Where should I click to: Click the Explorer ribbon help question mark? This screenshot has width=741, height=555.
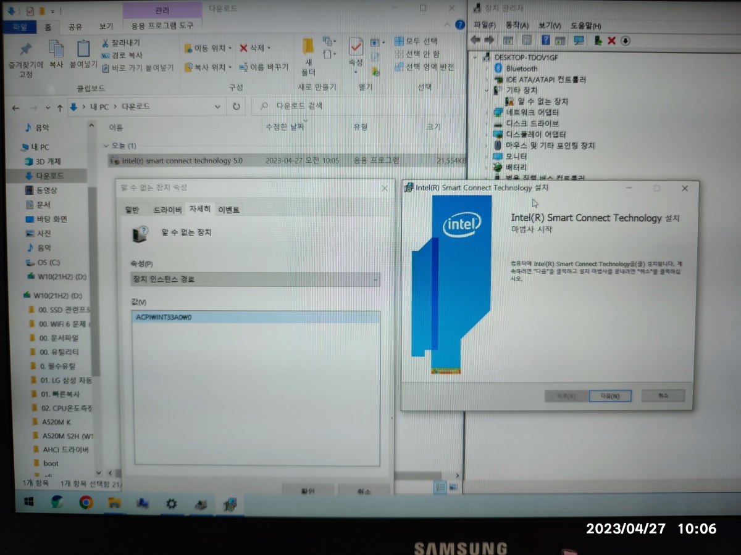(459, 25)
